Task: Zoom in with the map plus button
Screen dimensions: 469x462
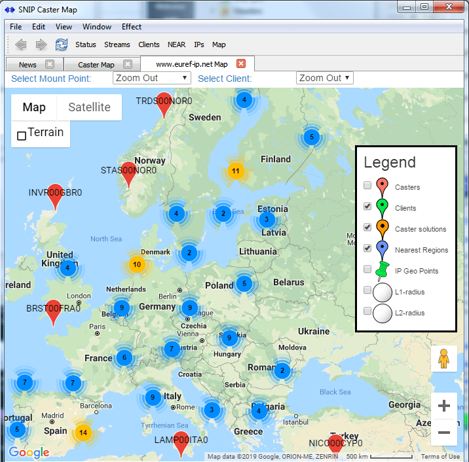Action: tap(444, 406)
